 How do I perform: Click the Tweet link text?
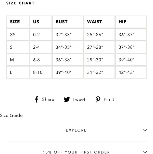coord(79,99)
